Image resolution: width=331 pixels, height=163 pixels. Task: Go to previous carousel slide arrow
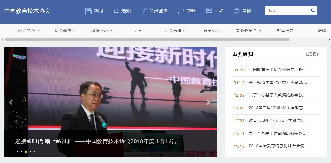tap(11, 102)
